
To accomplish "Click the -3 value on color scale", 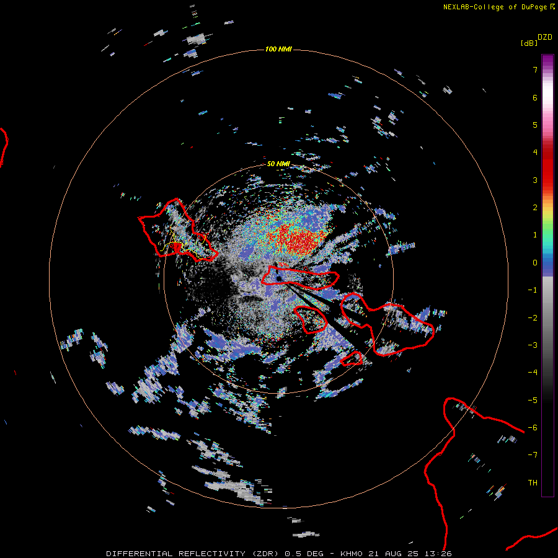I will [x=533, y=345].
